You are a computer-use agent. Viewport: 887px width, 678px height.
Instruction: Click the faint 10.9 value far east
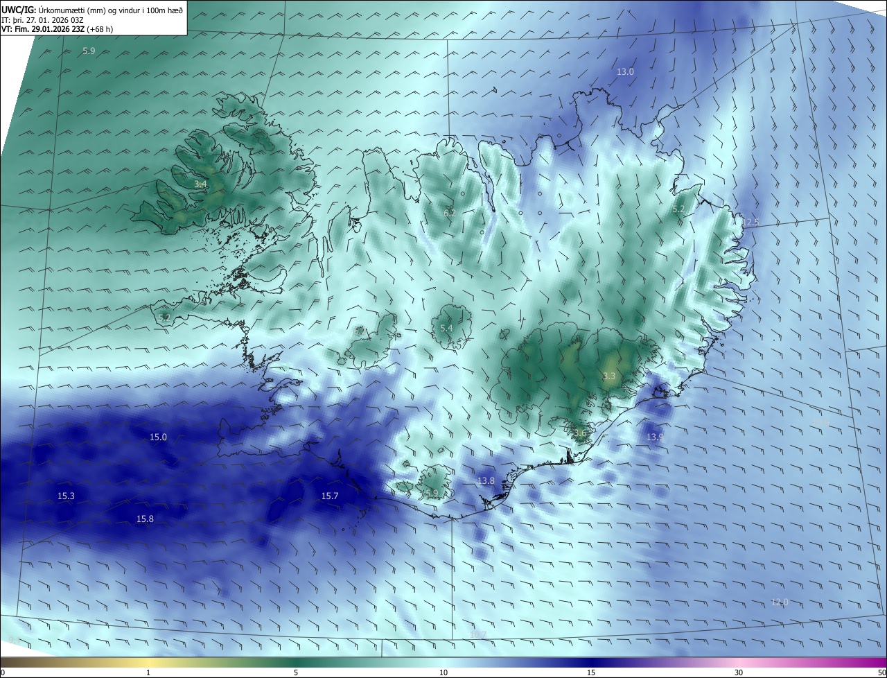pos(820,421)
